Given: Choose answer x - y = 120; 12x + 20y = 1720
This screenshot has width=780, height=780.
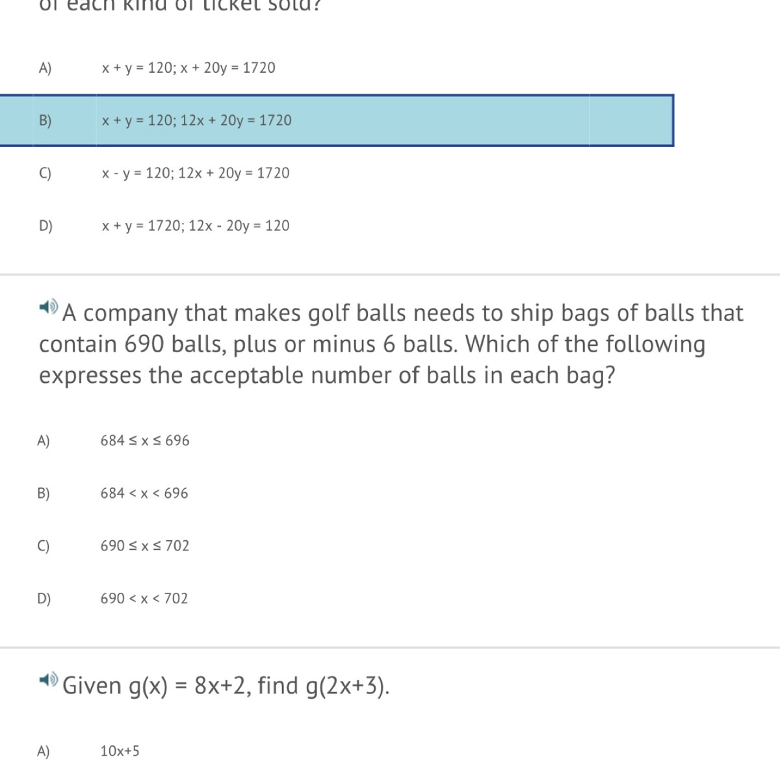Looking at the screenshot, I should pos(196,173).
